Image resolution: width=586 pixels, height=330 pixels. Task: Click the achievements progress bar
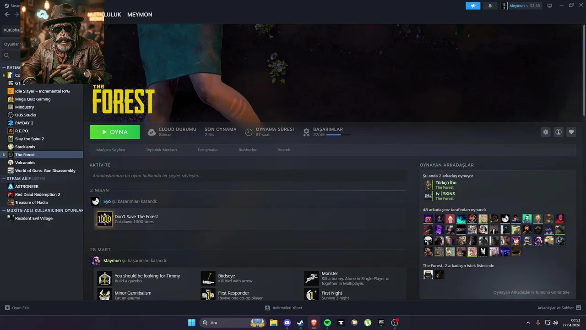pyautogui.click(x=339, y=135)
